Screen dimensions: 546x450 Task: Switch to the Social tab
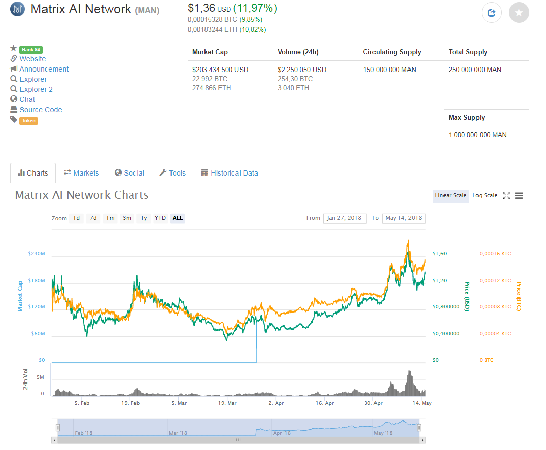click(129, 173)
